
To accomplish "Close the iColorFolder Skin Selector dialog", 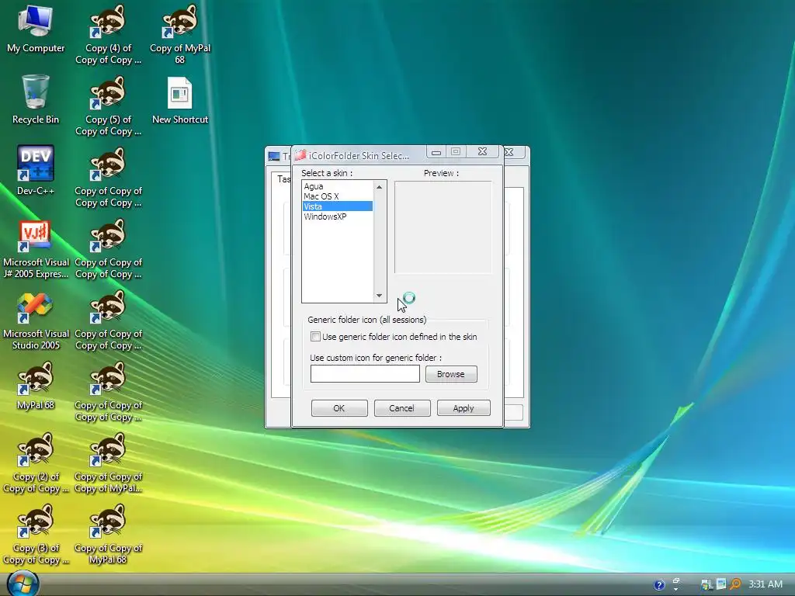I will [x=482, y=151].
